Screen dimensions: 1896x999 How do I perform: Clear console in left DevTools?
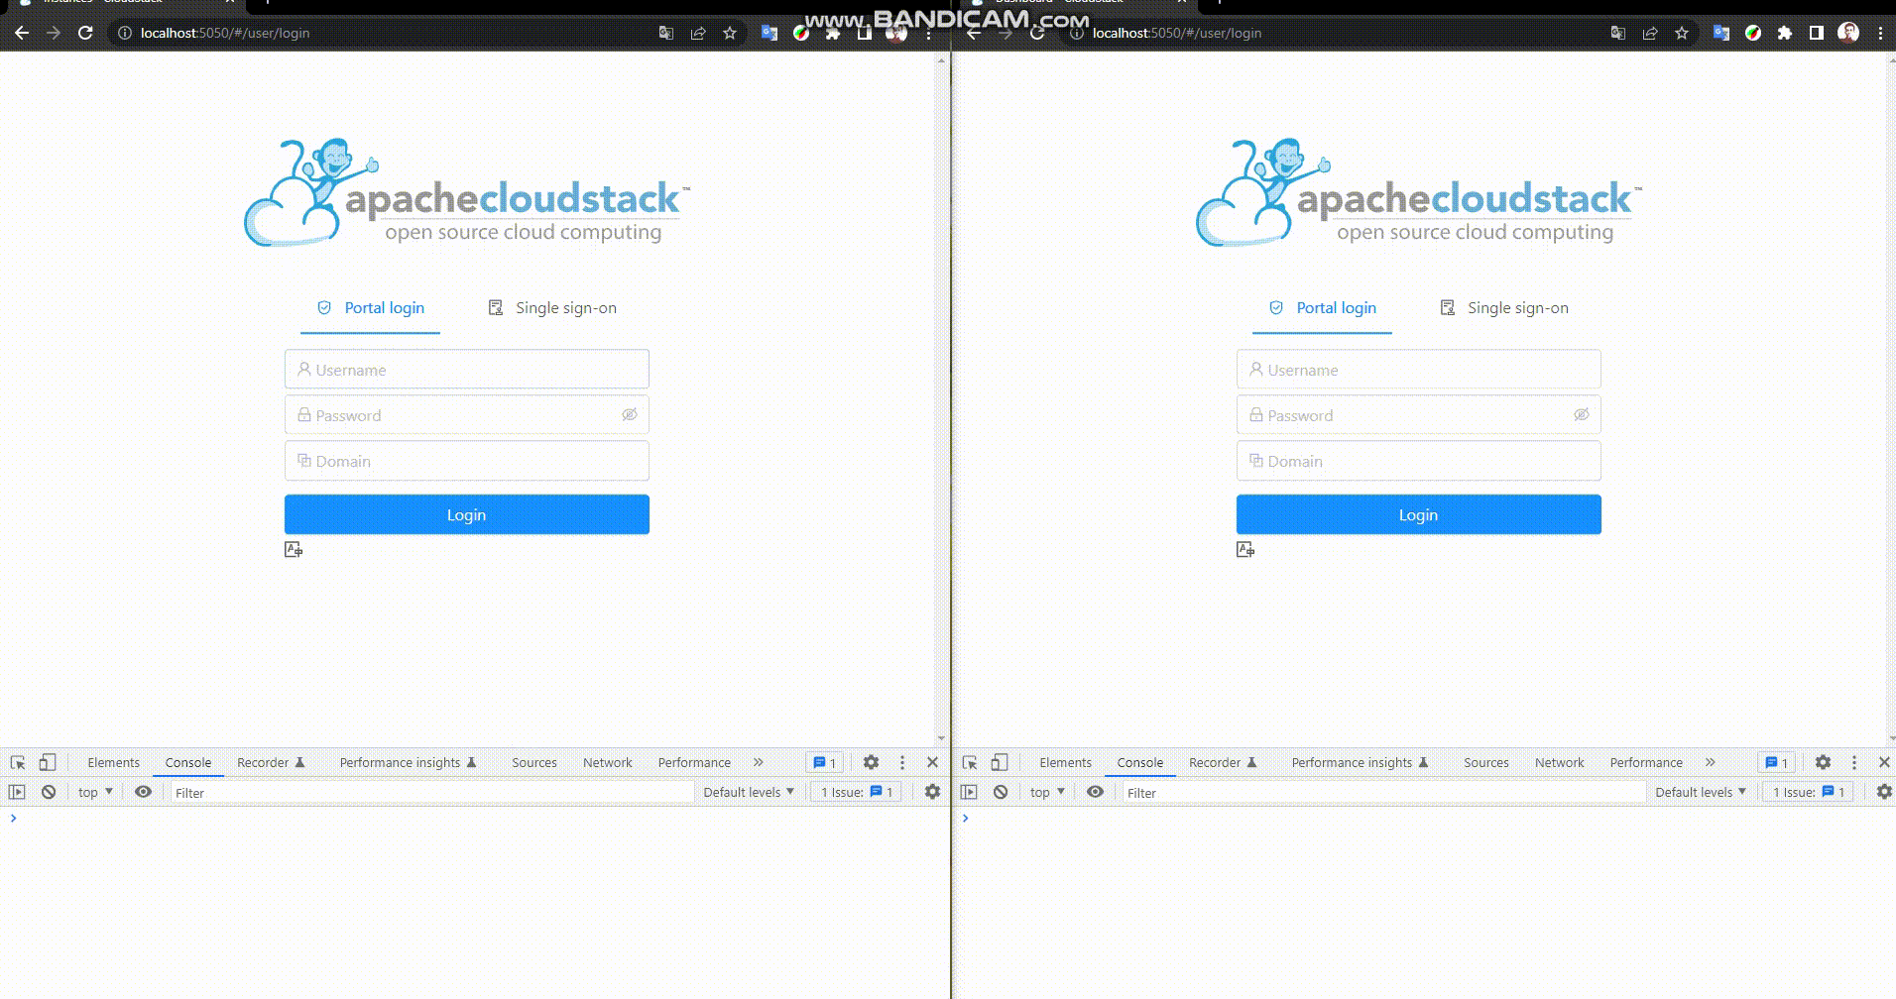(49, 792)
